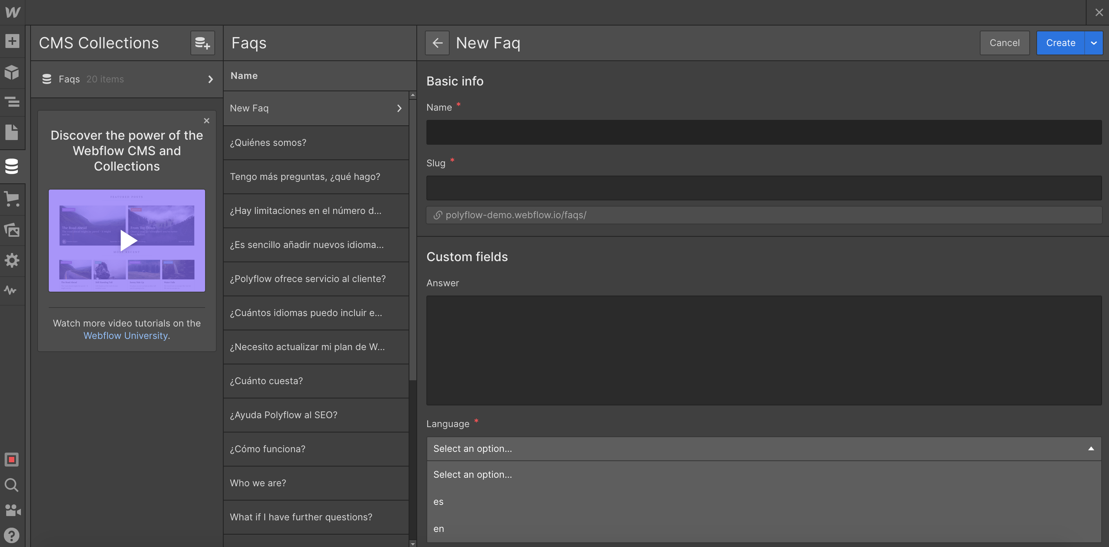This screenshot has height=547, width=1109.
Task: Click the Faqs list scrollbar up arrow
Action: [x=413, y=95]
